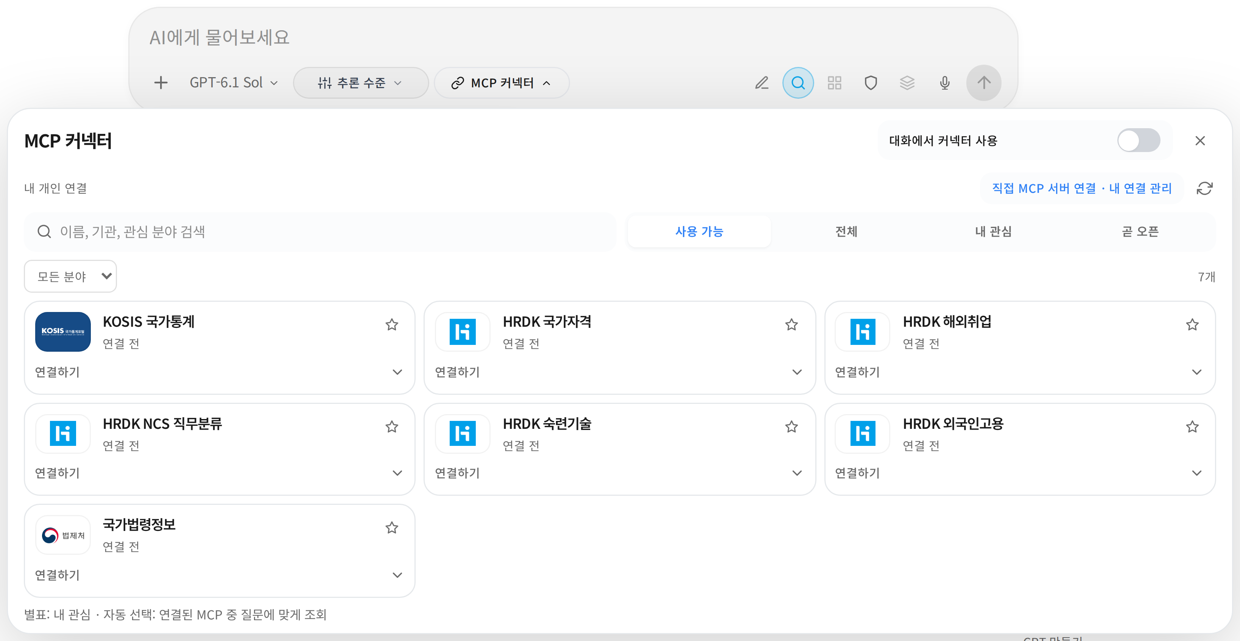Click the refresh connections icon
The width and height of the screenshot is (1240, 641).
(1204, 188)
